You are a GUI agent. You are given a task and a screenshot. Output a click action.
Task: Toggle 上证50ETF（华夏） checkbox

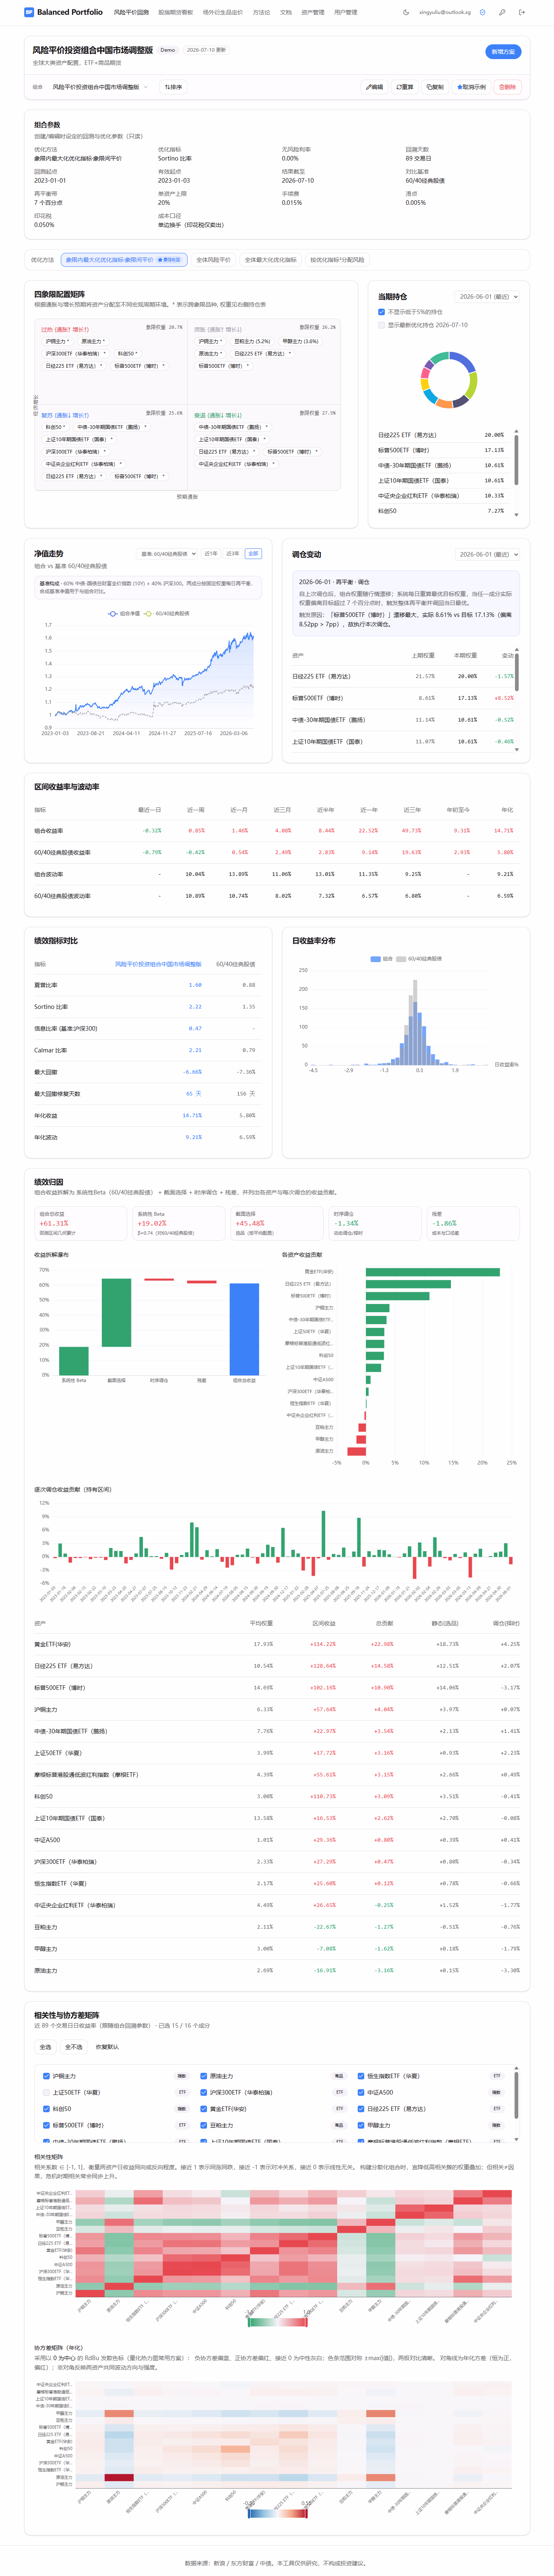[x=46, y=2092]
